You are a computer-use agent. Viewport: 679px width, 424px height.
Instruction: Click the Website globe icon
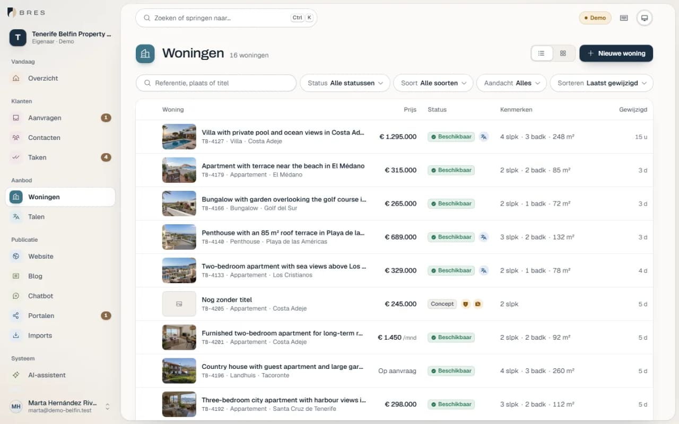coord(16,257)
